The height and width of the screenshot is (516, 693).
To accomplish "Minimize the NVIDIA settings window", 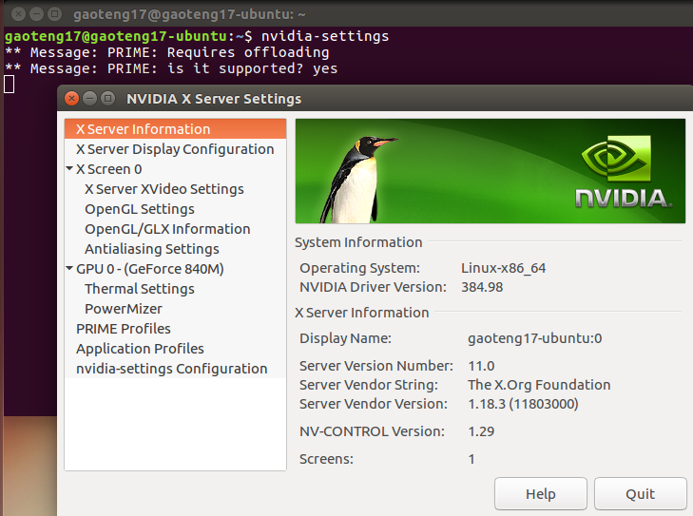I will point(90,99).
